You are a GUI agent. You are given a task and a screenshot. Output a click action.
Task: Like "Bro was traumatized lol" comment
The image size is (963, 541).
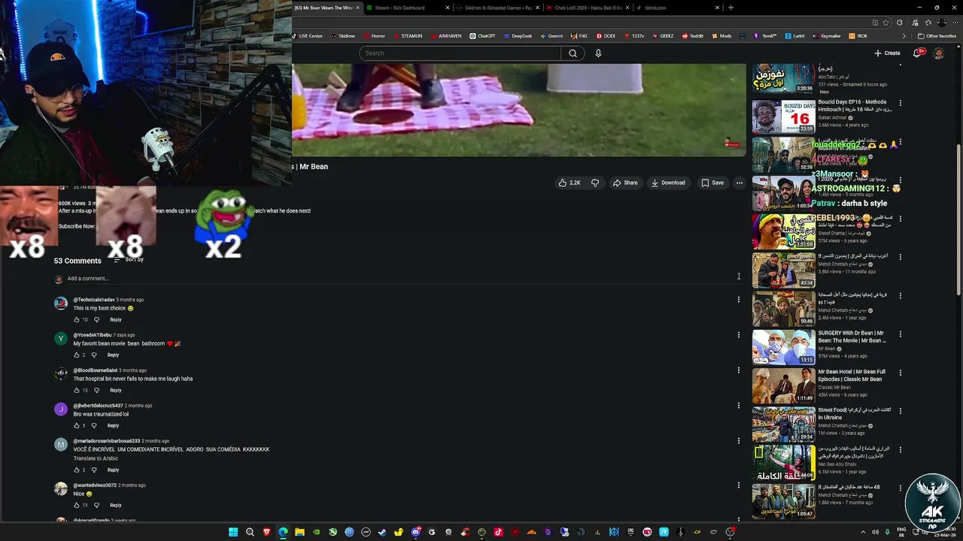point(77,425)
